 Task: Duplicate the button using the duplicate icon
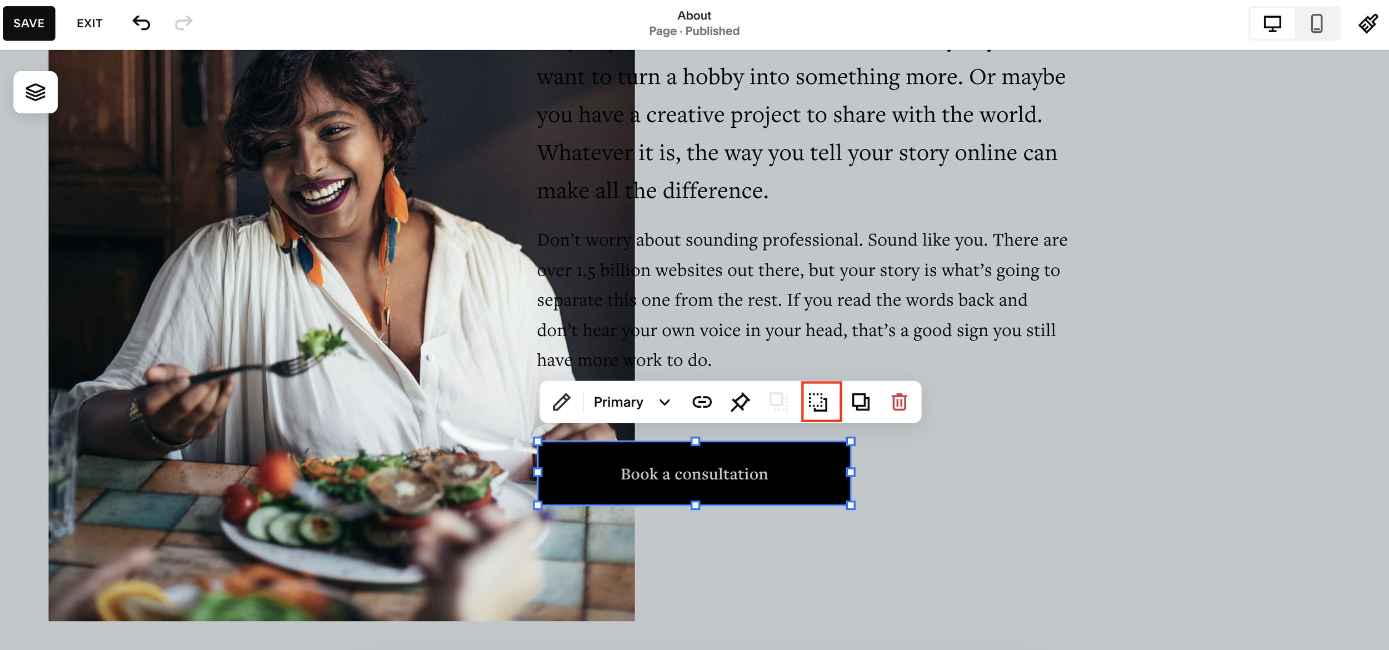(861, 402)
